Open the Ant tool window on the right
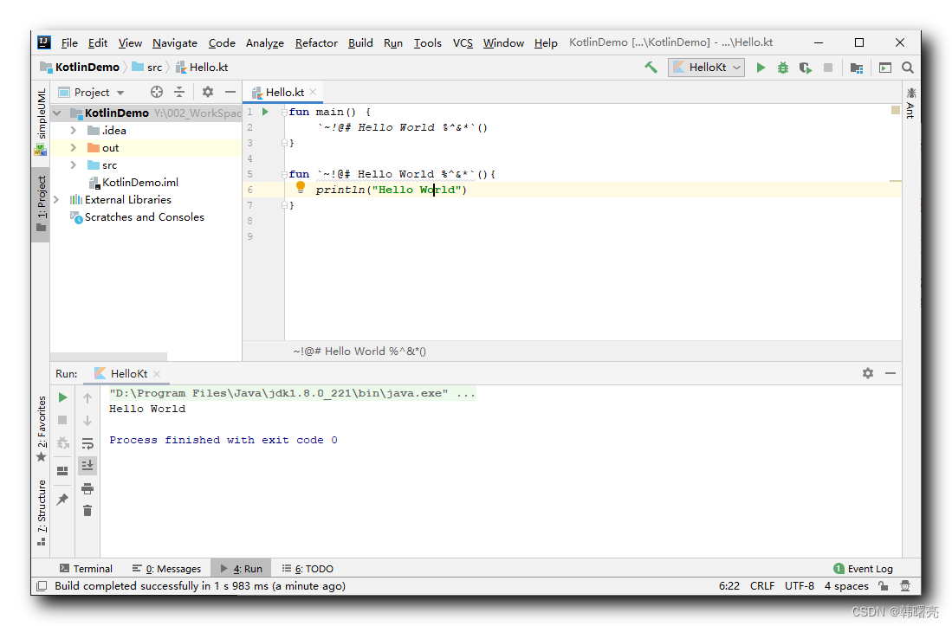Viewport: 952px width, 626px height. coord(910,102)
